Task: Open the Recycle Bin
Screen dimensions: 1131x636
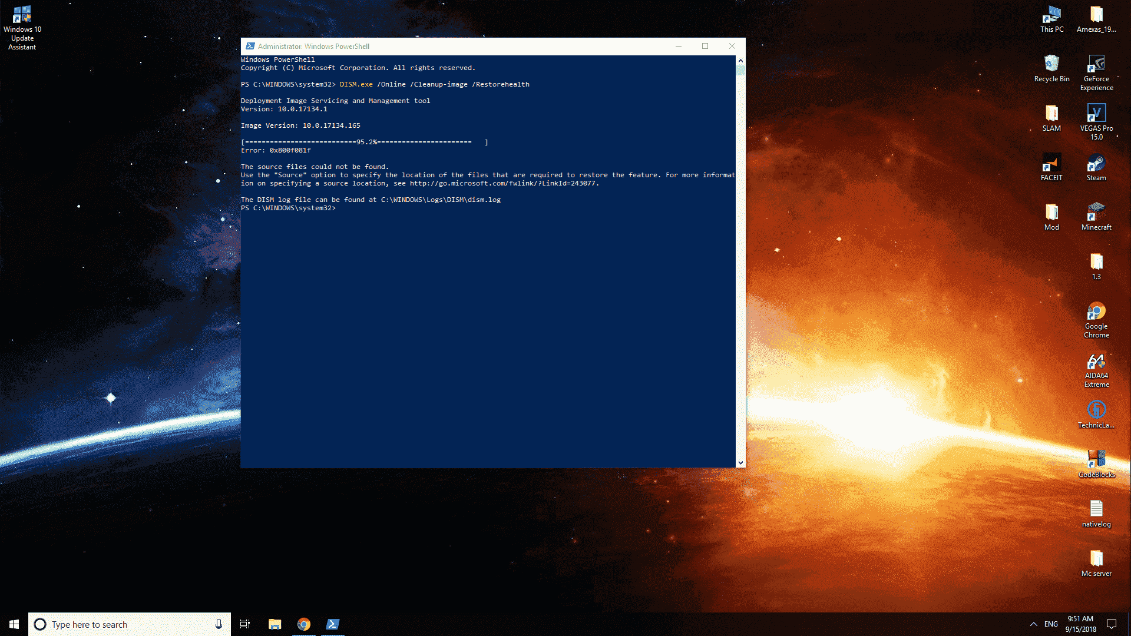Action: pyautogui.click(x=1051, y=69)
